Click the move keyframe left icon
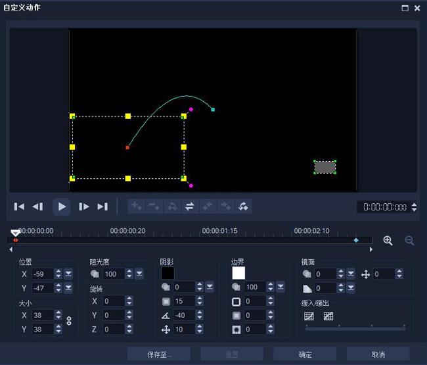 208,207
